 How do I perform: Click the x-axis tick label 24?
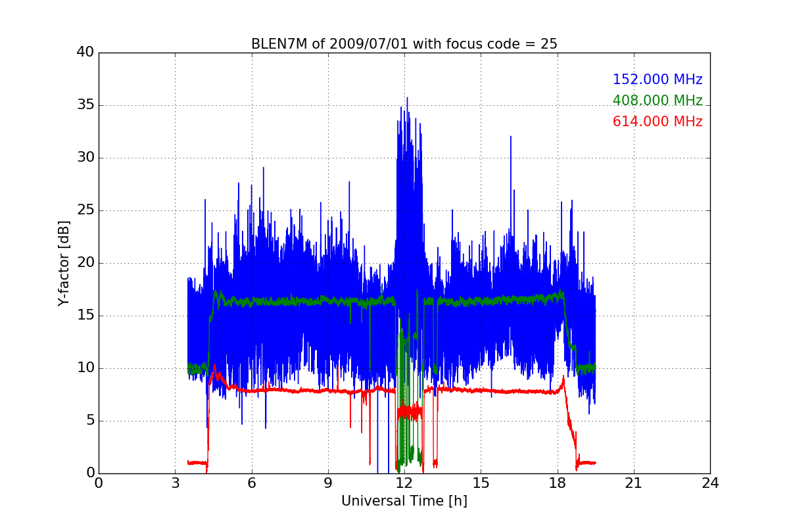tap(710, 483)
